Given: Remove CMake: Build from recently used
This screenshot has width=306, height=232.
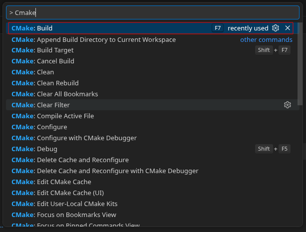Looking at the screenshot, I should (288, 28).
